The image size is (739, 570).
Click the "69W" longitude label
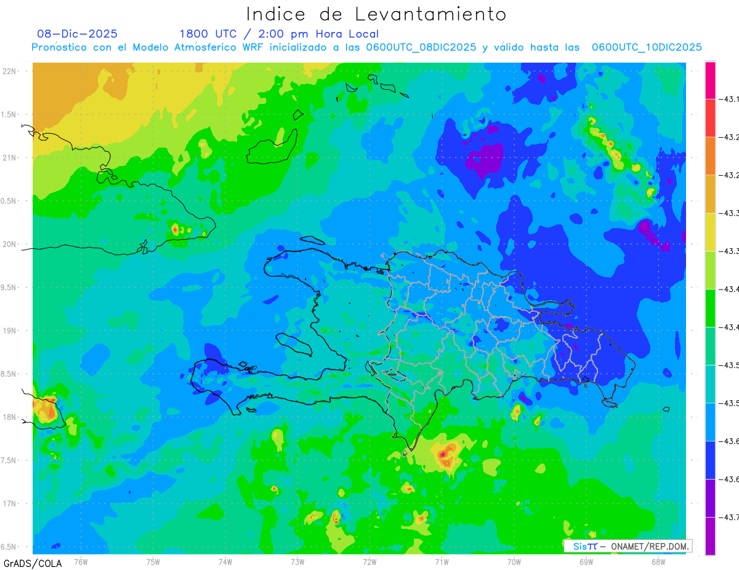pos(586,561)
